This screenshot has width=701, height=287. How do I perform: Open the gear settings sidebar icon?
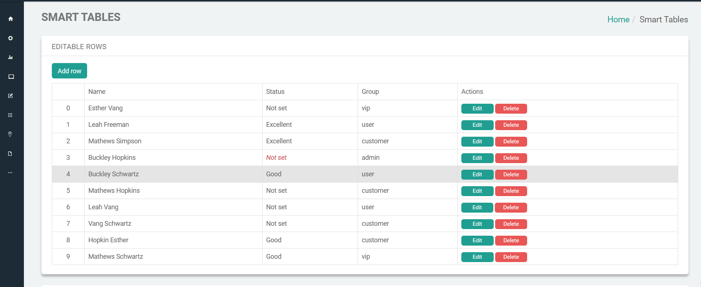coord(11,38)
